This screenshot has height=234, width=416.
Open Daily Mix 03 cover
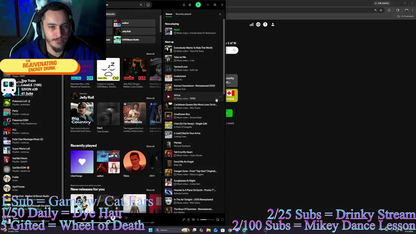[x=135, y=70]
